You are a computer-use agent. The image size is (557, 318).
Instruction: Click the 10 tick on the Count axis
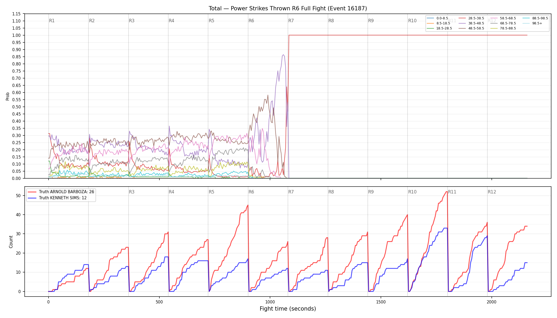click(18, 272)
